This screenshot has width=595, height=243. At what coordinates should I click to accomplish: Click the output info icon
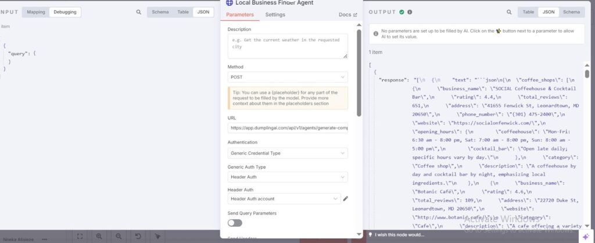click(410, 12)
